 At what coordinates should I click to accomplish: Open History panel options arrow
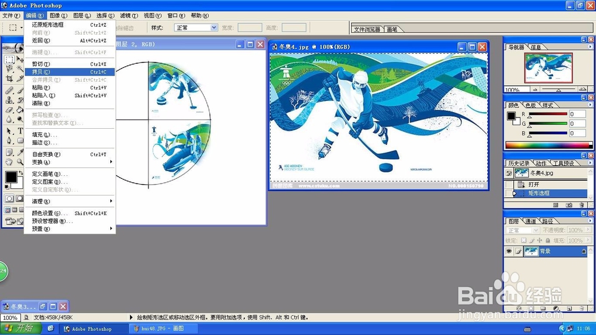(x=590, y=163)
